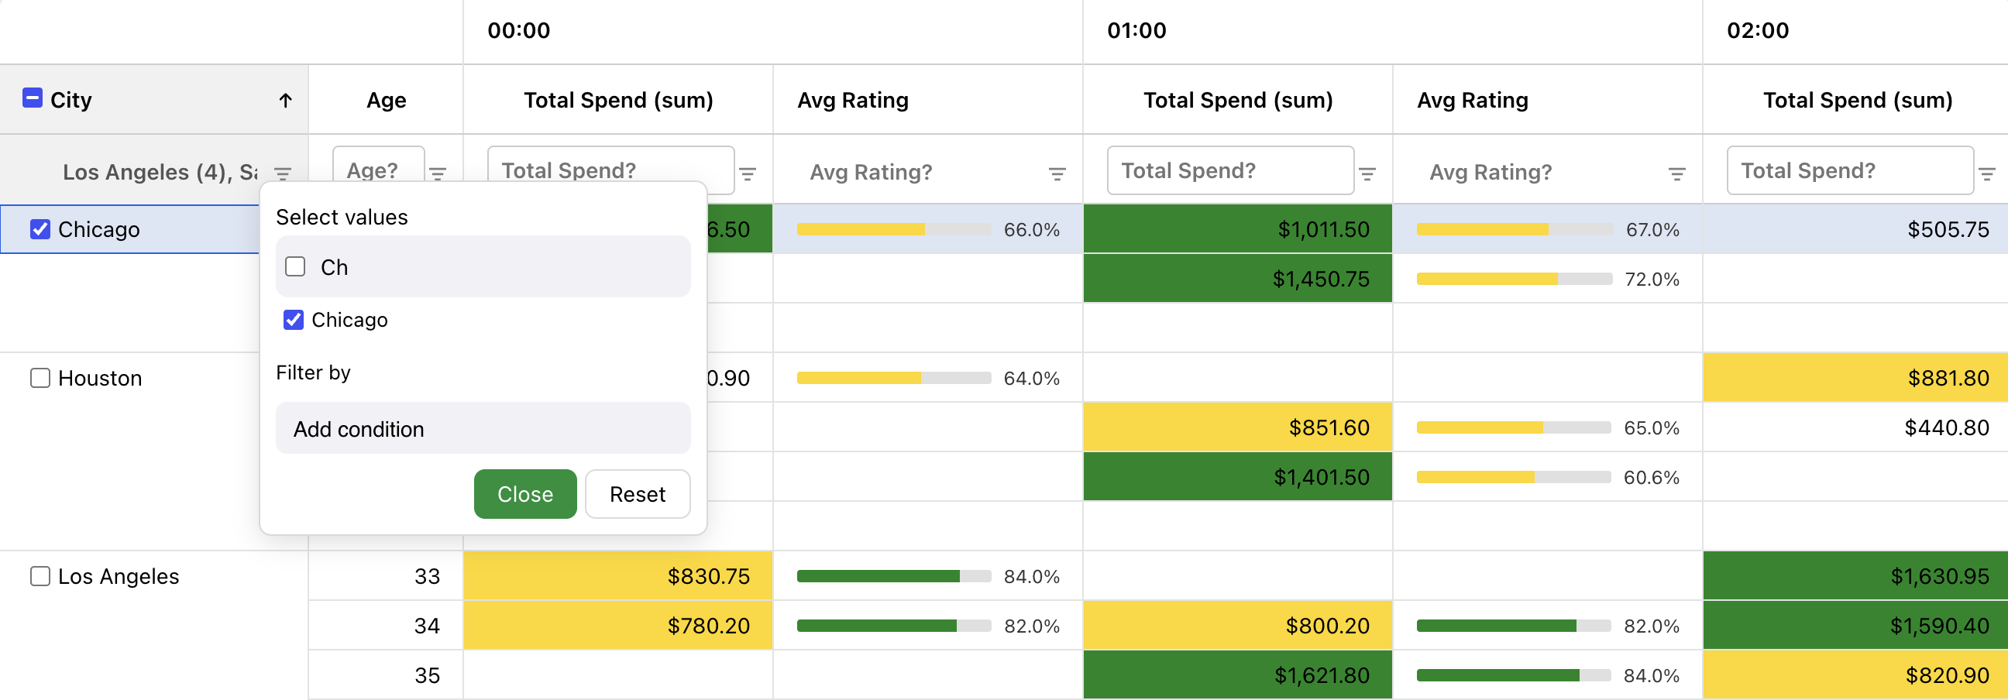2008x700 pixels.
Task: Check the Houston row checkbox
Action: pyautogui.click(x=39, y=378)
